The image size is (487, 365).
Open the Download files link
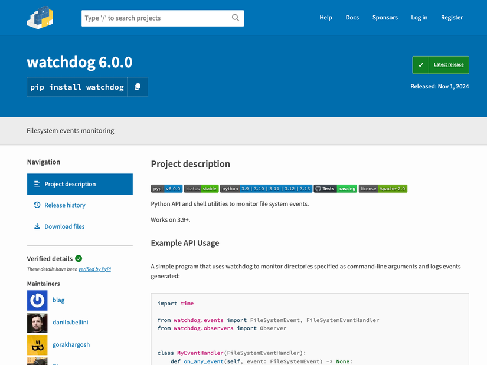[64, 226]
